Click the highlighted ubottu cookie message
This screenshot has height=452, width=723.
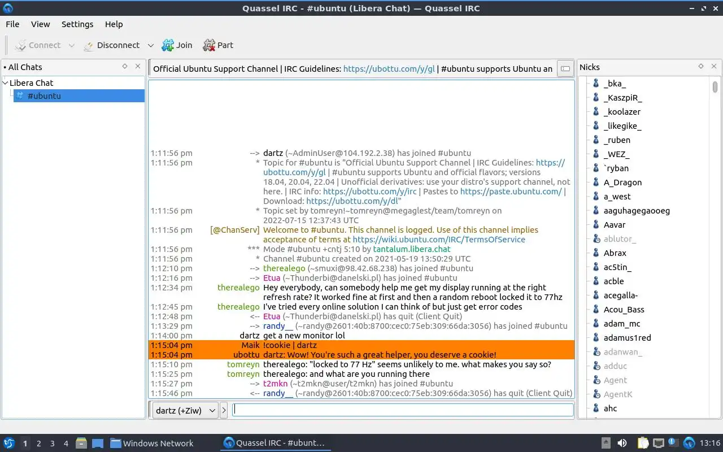380,355
